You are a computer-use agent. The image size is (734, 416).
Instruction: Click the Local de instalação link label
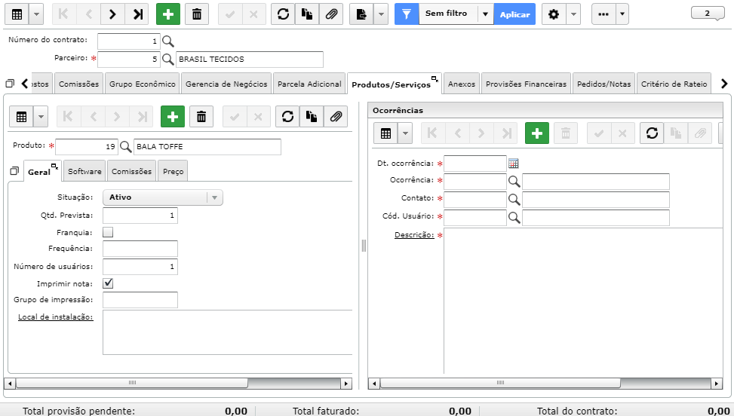point(56,317)
